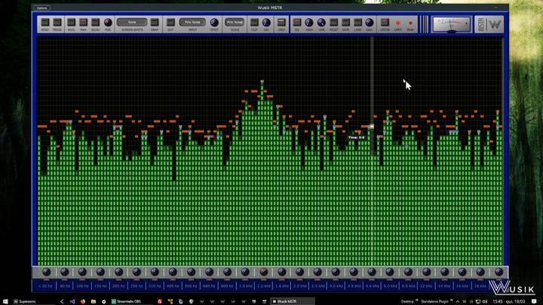Screen dimensions: 543x305
Task: Click the MSTR W logo panel
Action: point(489,25)
